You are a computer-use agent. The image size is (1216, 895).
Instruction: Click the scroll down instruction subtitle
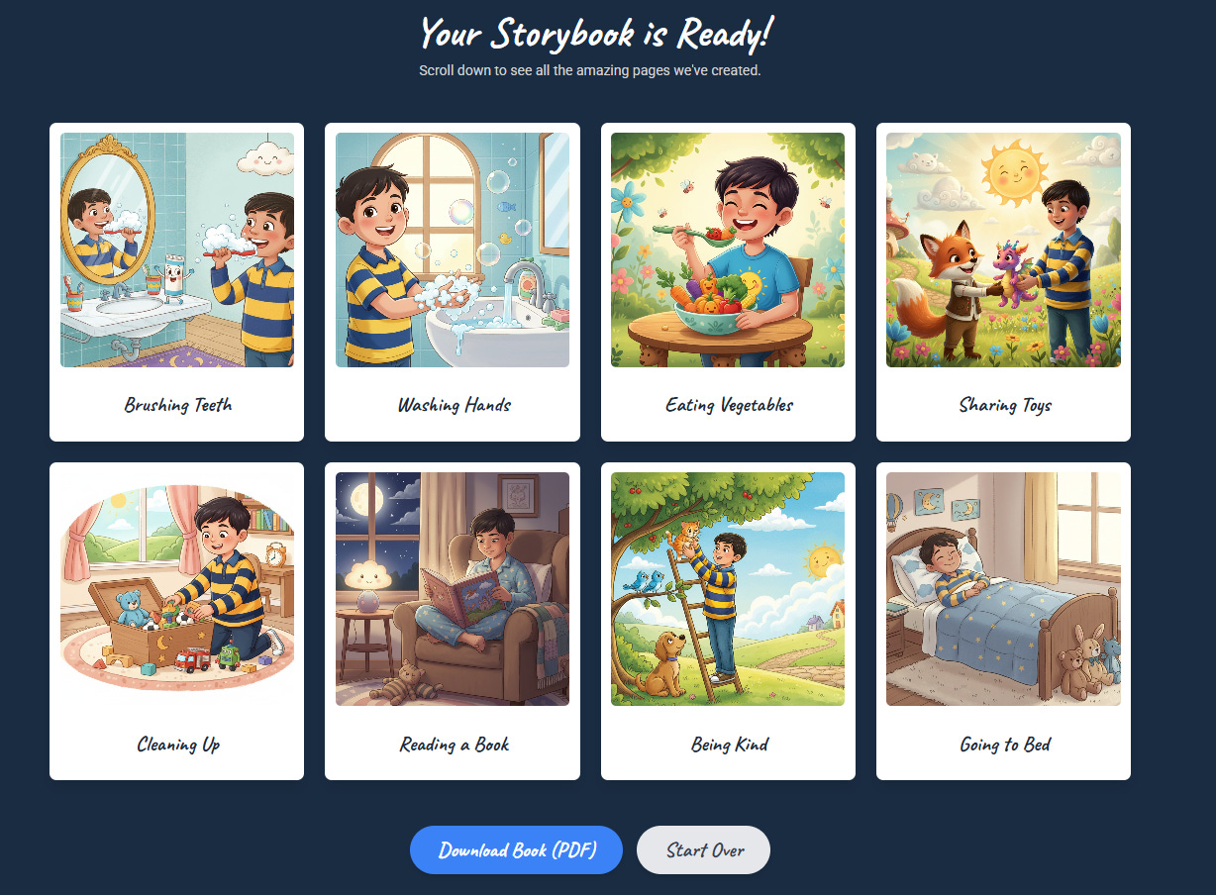(589, 70)
